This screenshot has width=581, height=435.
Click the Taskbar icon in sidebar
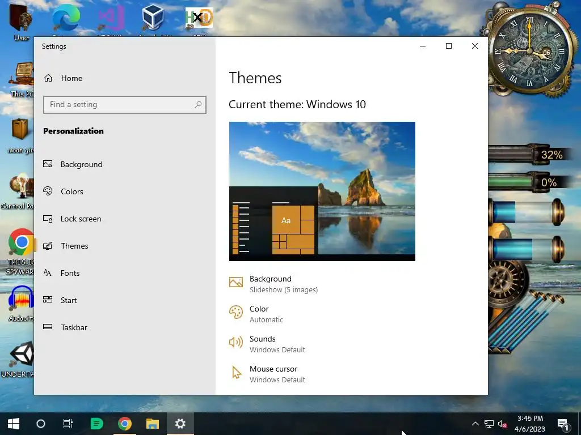click(x=48, y=327)
